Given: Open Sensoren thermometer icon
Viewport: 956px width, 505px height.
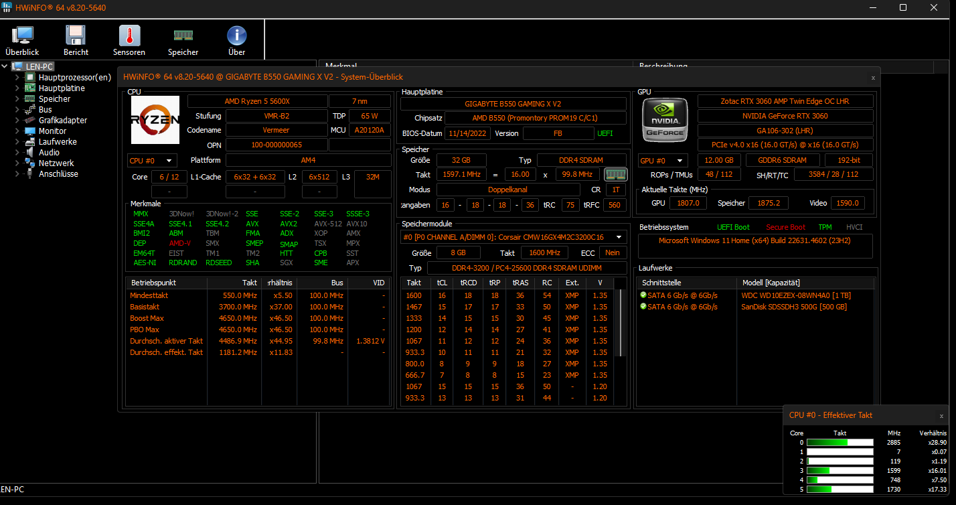Looking at the screenshot, I should 129,35.
